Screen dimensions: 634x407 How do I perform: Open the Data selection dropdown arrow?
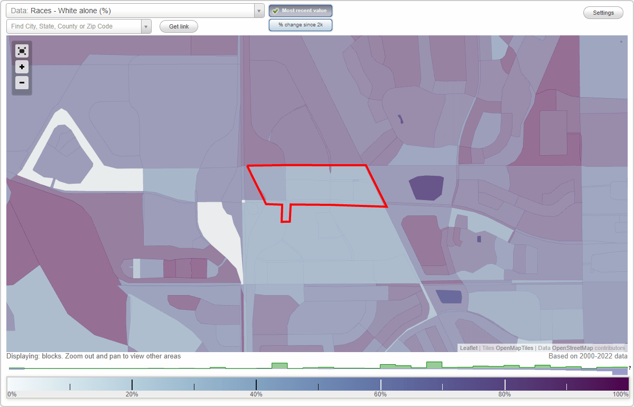[259, 11]
